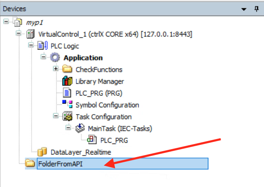This screenshot has height=187, width=264.
Task: Click the myp1 project icon
Action: tap(18, 22)
